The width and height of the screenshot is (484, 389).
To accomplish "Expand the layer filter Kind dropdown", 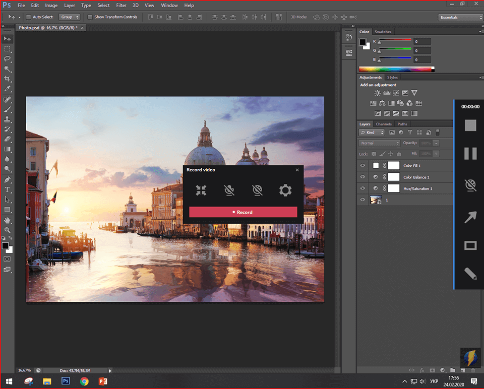I will (x=372, y=133).
